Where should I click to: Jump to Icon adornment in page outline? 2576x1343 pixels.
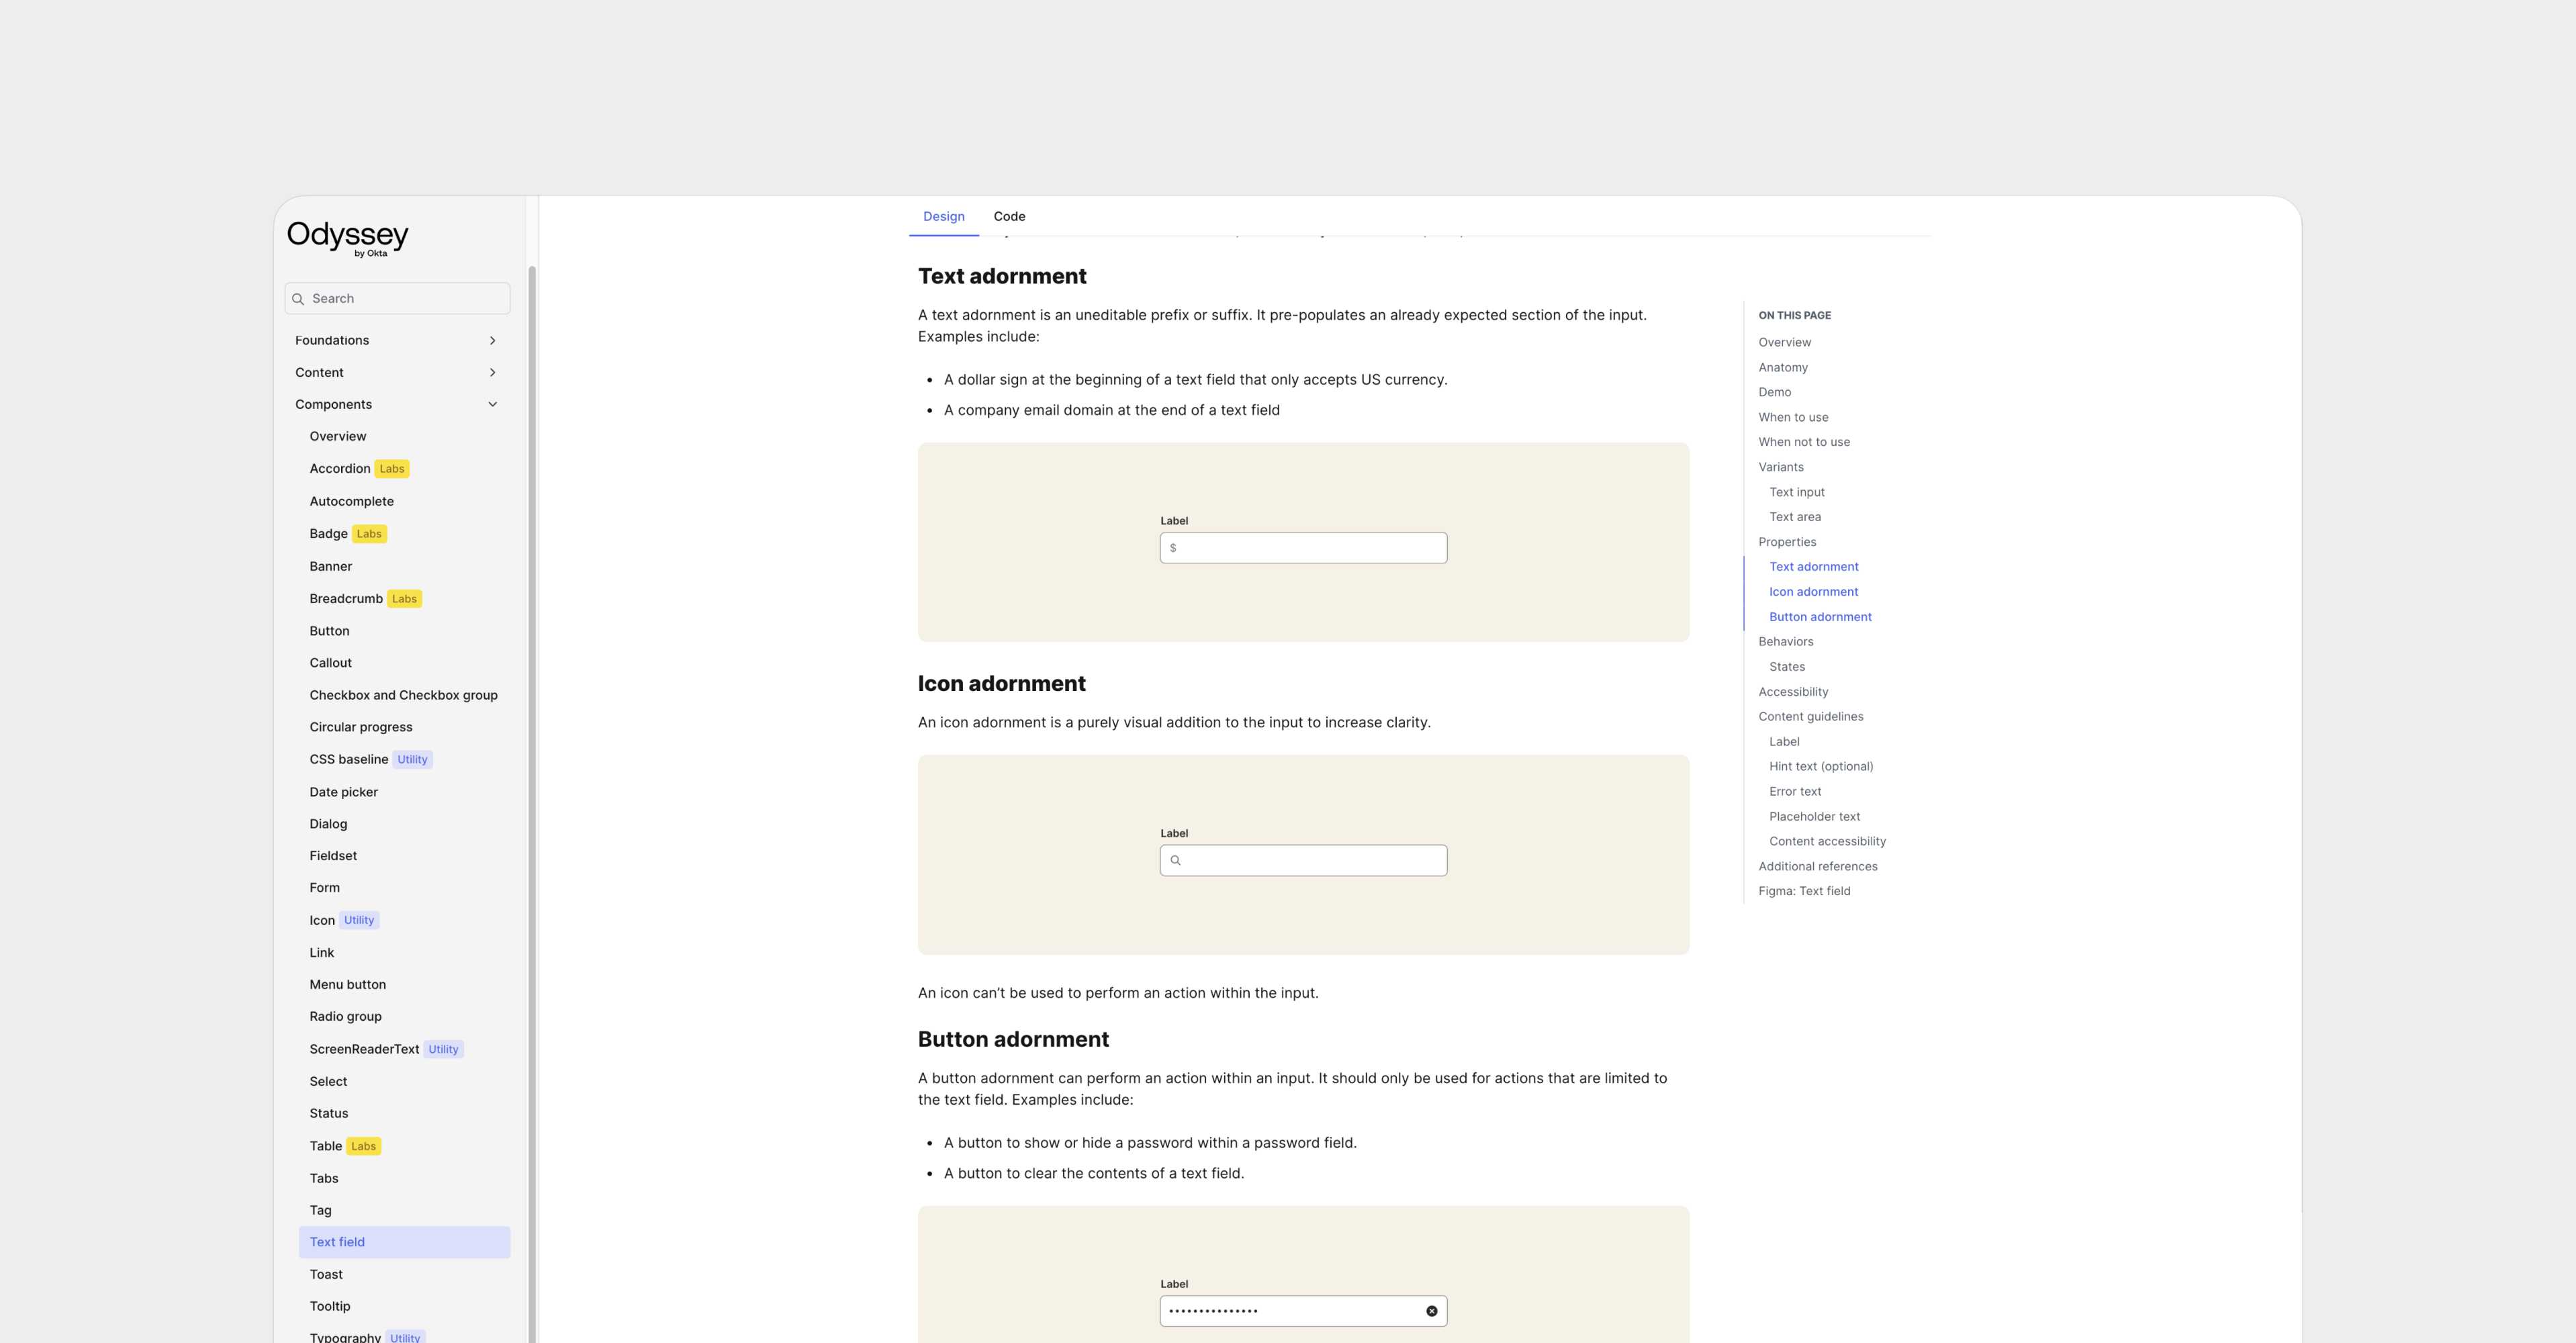(x=1813, y=592)
